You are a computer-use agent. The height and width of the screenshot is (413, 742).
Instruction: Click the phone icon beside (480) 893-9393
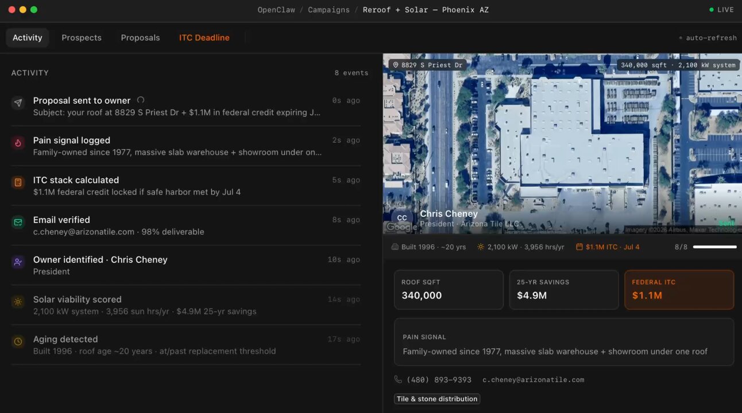click(x=398, y=380)
